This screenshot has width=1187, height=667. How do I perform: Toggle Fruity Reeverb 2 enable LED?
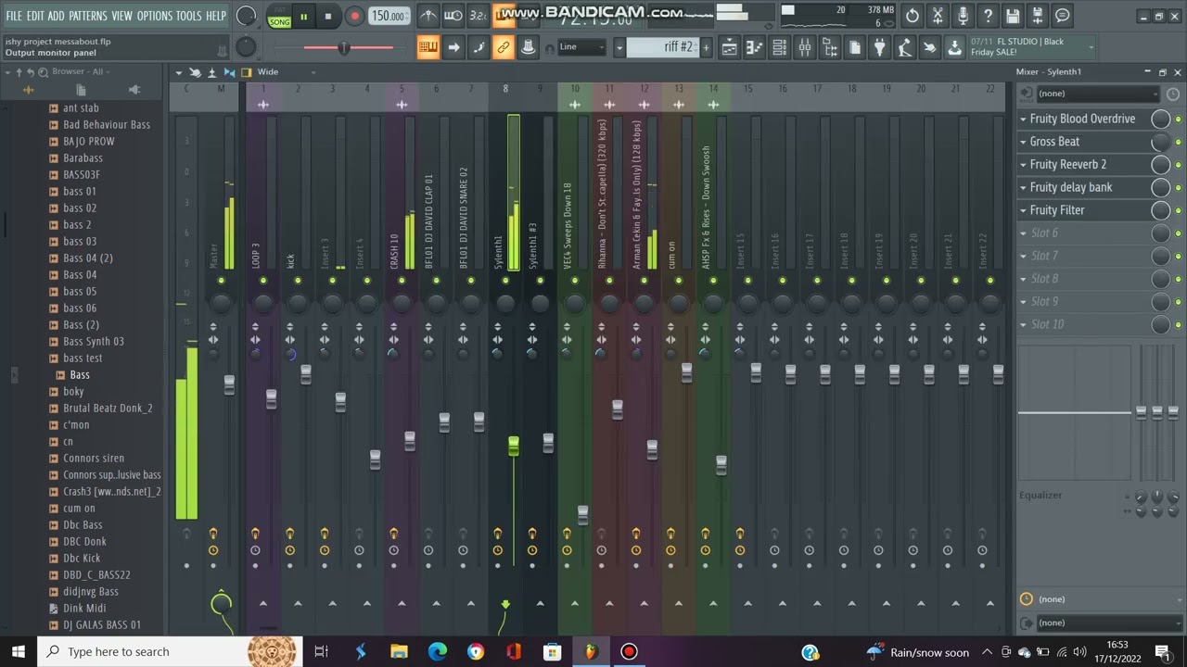coord(1178,165)
